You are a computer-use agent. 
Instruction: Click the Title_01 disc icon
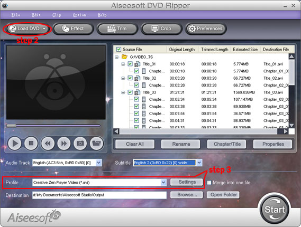pos(137,64)
